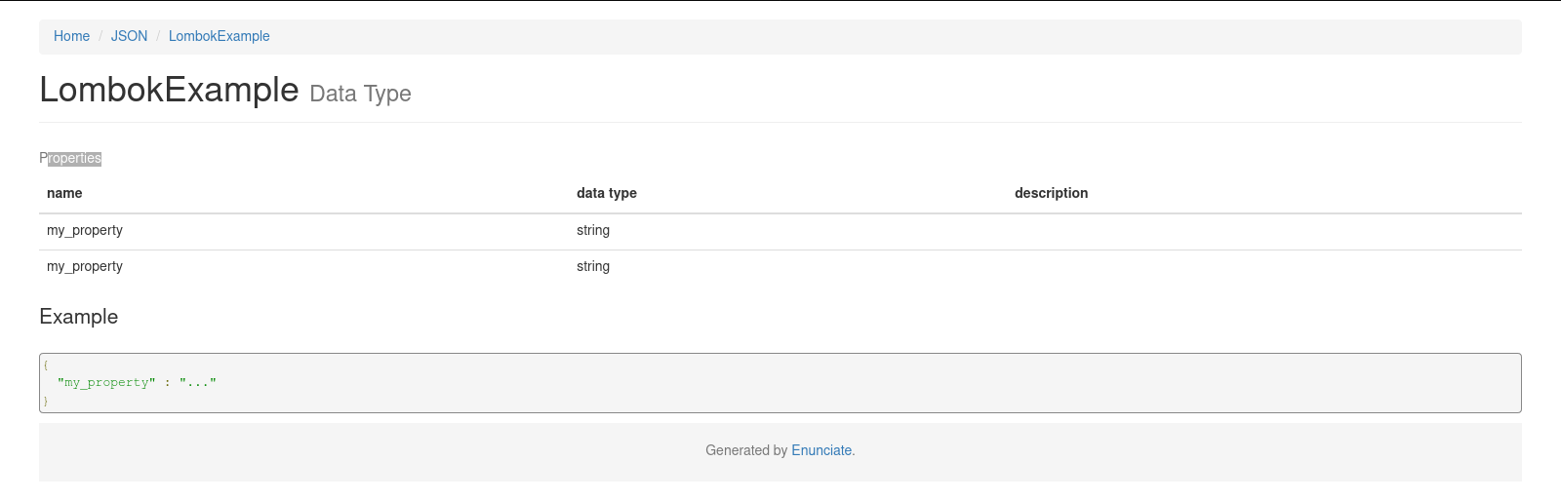Click the description column header

click(x=1051, y=193)
